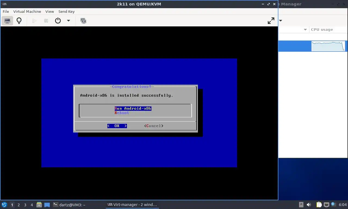Switch to workspace 4
The width and height of the screenshot is (348, 209).
point(32,205)
